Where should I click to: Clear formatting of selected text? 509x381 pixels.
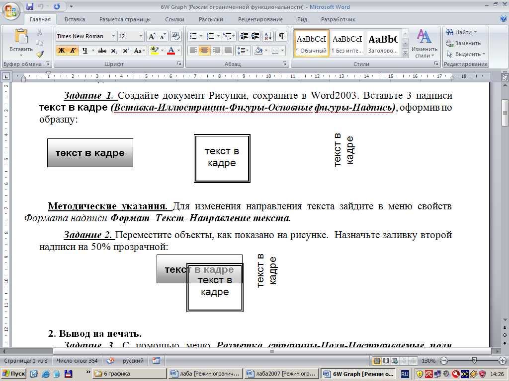pyautogui.click(x=175, y=36)
